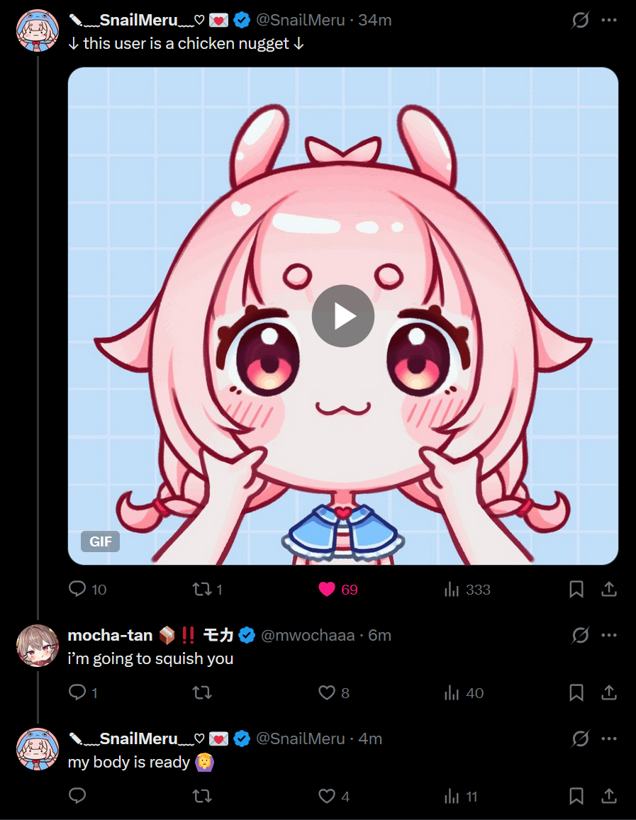This screenshot has height=820, width=636.
Task: Repost mocha-tan's reply
Action: click(202, 693)
